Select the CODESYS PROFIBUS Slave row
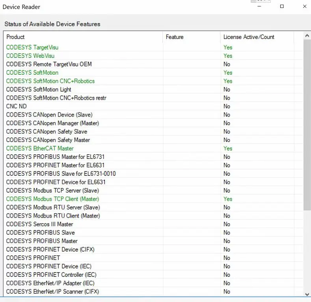 coord(153,233)
